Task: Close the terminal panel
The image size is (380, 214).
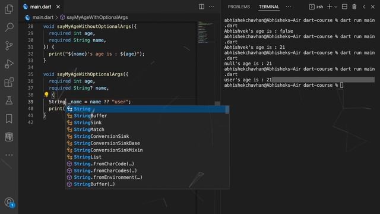Action: pos(373,7)
